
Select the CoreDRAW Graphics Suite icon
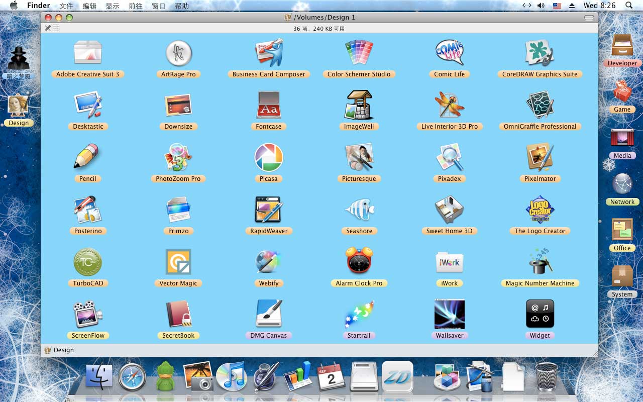tap(540, 53)
